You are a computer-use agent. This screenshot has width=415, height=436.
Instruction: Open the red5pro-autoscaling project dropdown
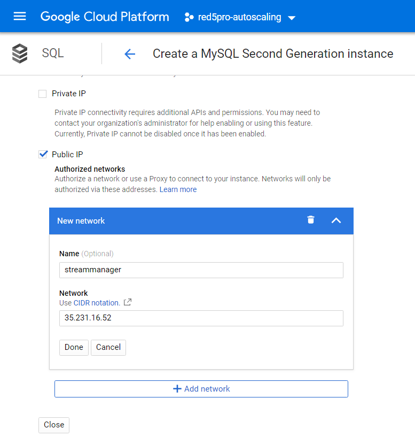click(240, 17)
